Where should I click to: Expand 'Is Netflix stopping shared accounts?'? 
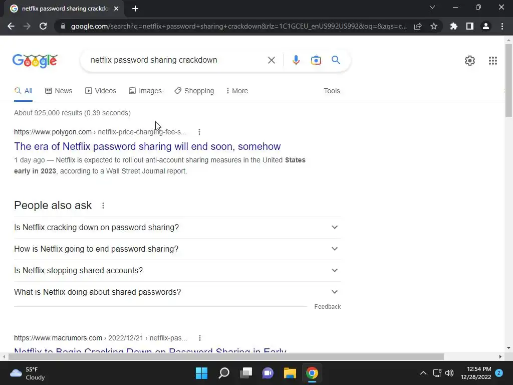click(x=177, y=271)
